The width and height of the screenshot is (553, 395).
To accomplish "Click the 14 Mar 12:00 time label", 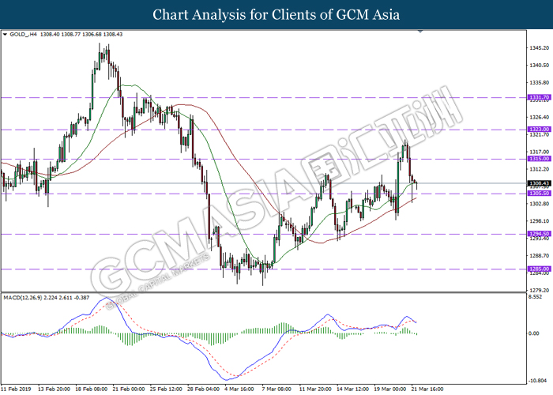I will (x=352, y=389).
